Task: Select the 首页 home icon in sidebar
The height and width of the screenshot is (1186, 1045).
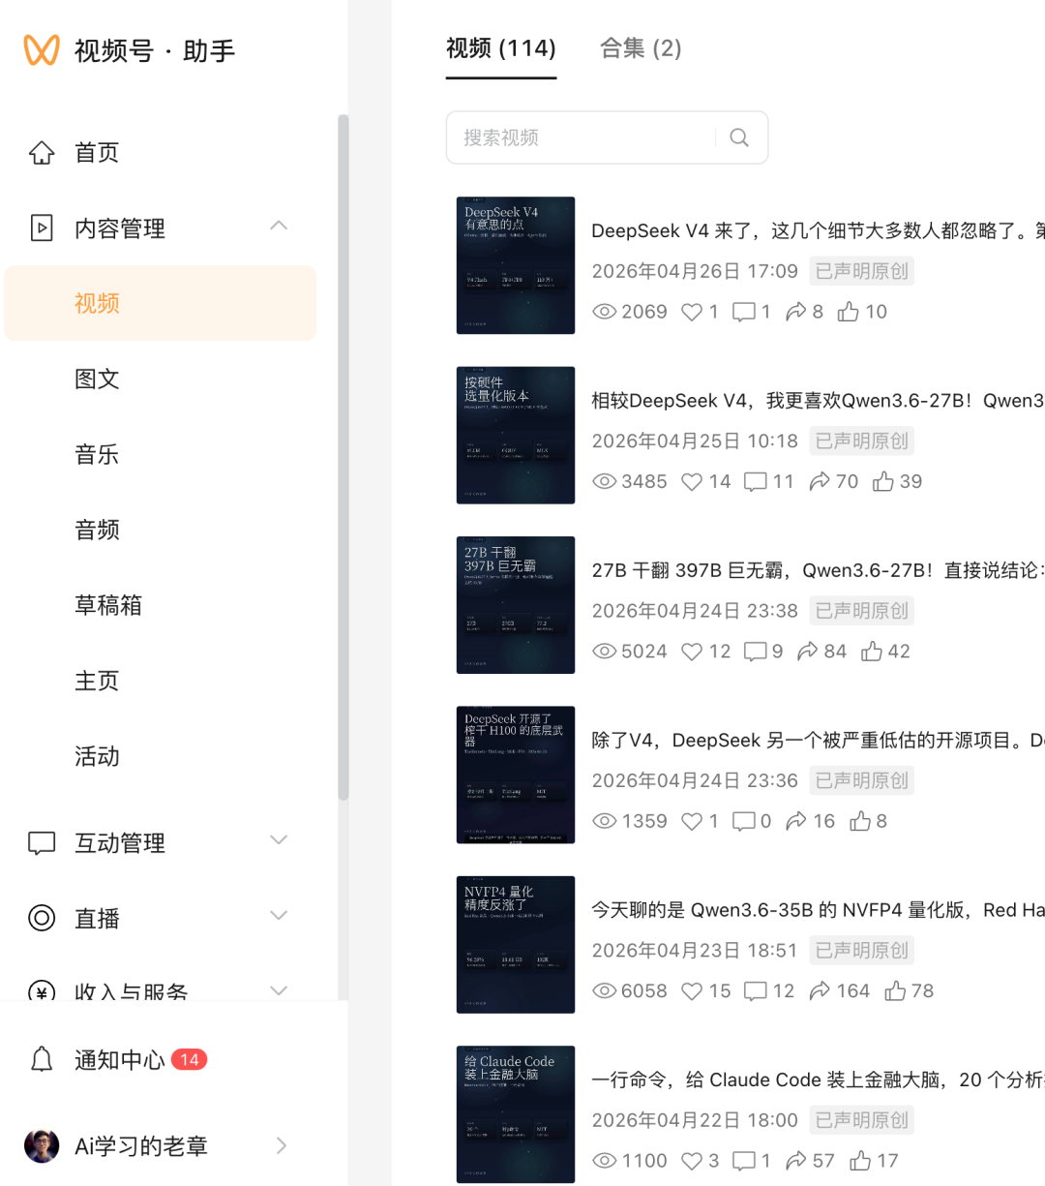Action: click(42, 152)
